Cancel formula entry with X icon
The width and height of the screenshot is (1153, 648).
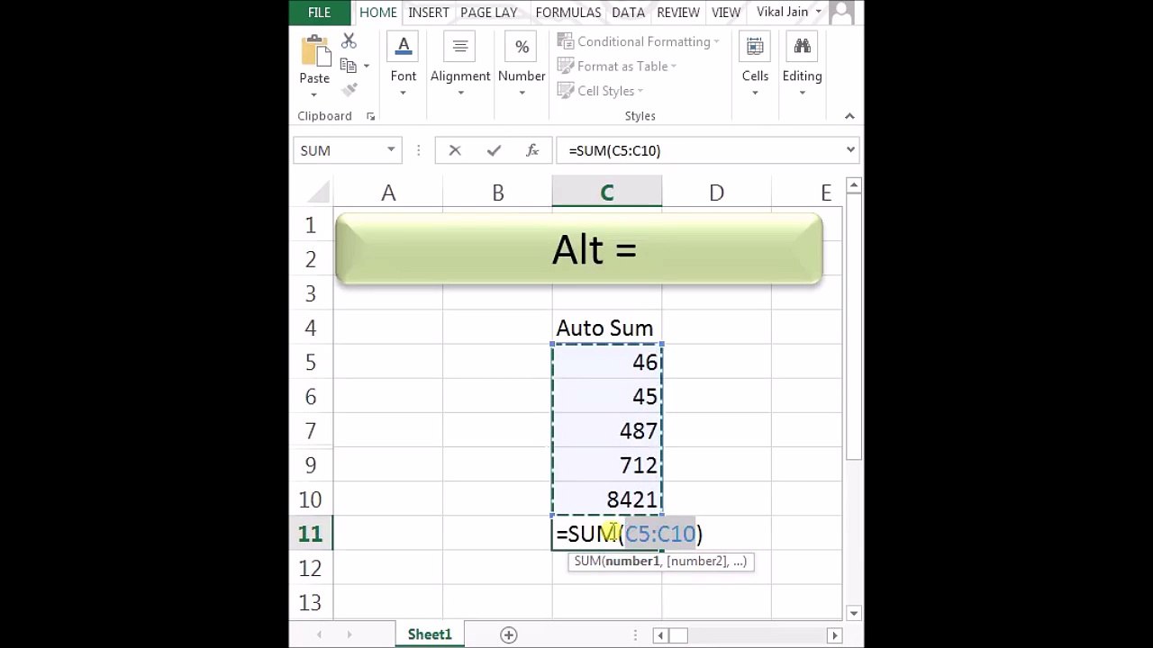[x=455, y=150]
